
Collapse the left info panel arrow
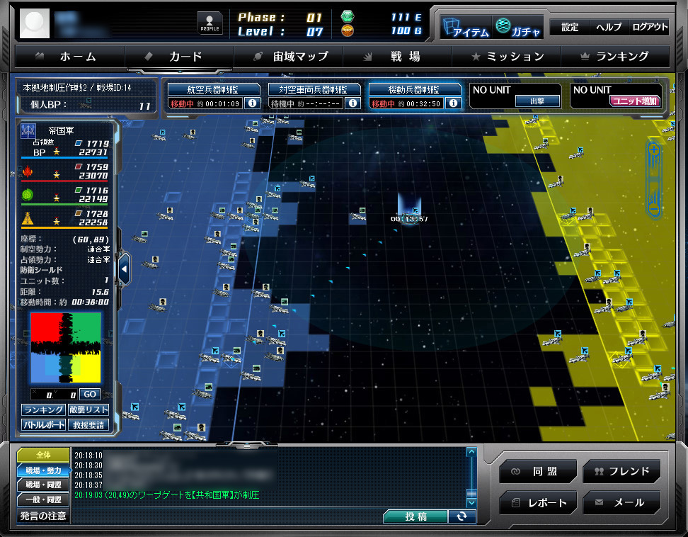124,269
